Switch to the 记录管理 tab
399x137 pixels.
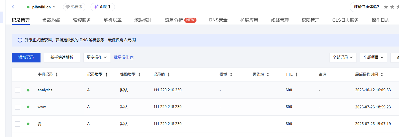pyautogui.click(x=21, y=20)
